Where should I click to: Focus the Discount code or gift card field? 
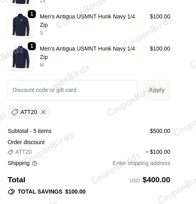(x=72, y=90)
